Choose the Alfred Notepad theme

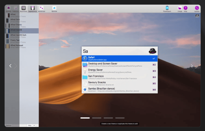[22, 46]
